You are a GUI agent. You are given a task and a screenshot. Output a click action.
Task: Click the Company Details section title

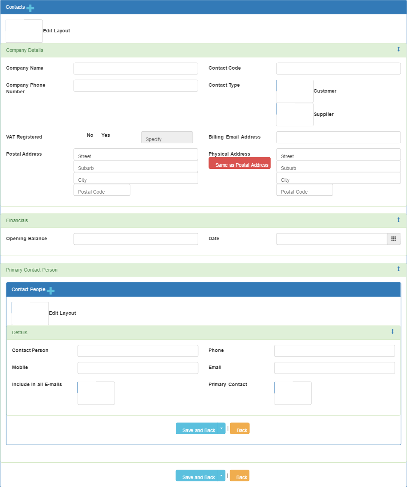pos(25,50)
